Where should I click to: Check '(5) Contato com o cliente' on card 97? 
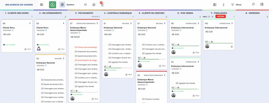coord(139,45)
